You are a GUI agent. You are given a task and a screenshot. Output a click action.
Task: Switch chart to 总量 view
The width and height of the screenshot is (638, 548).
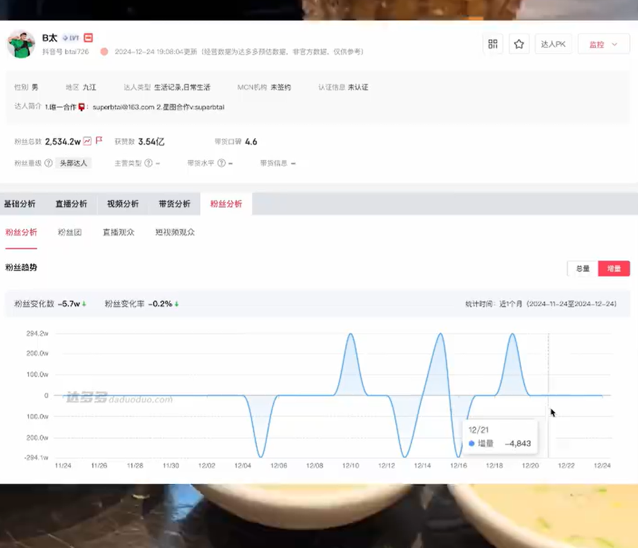pyautogui.click(x=583, y=268)
